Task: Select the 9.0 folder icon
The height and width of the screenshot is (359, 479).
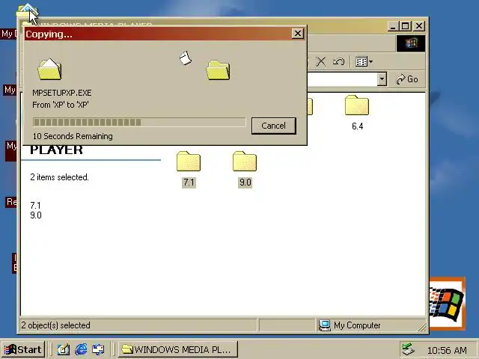Action: (x=245, y=162)
